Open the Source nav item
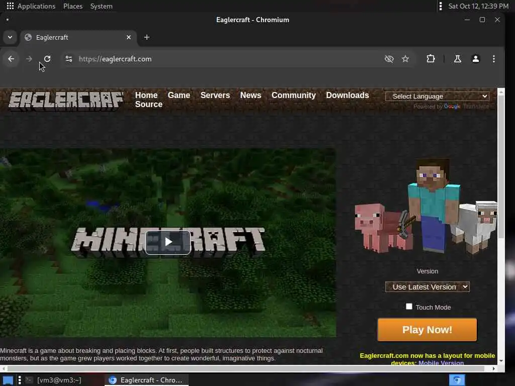515x386 pixels. 149,105
